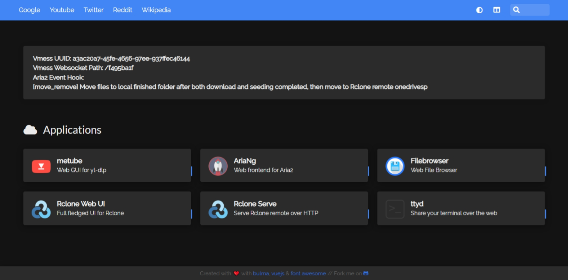Open the Rclone Web UI title
Screen dimensions: 568x280
[x=81, y=204]
